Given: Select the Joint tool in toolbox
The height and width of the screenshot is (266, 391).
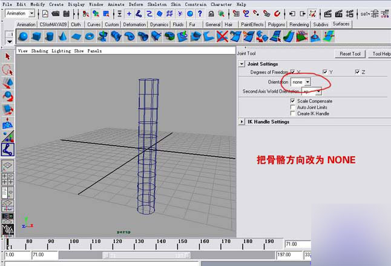Looking at the screenshot, I should point(8,150).
